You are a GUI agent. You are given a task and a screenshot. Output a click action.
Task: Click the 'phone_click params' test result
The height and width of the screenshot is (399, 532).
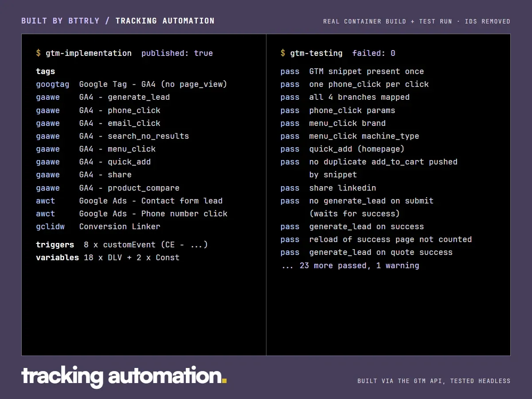[338, 110]
